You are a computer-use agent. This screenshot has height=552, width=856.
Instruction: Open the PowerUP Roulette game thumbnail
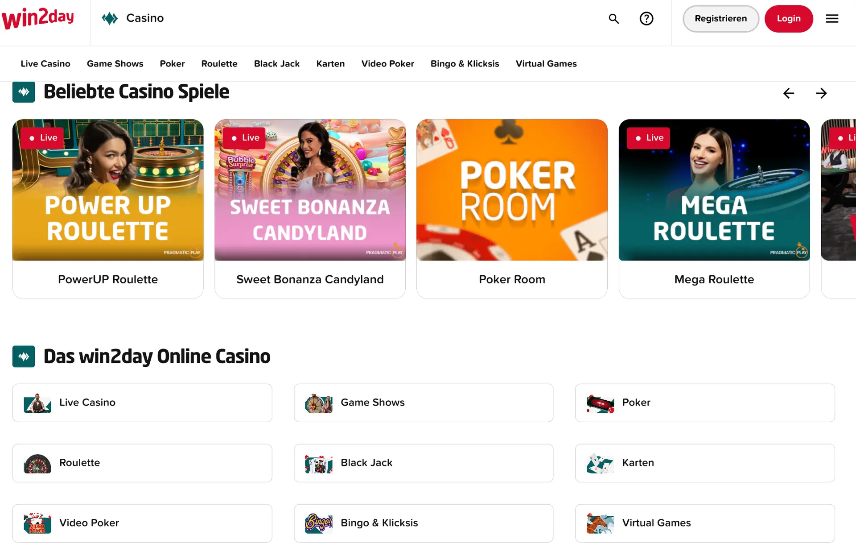coord(108,190)
